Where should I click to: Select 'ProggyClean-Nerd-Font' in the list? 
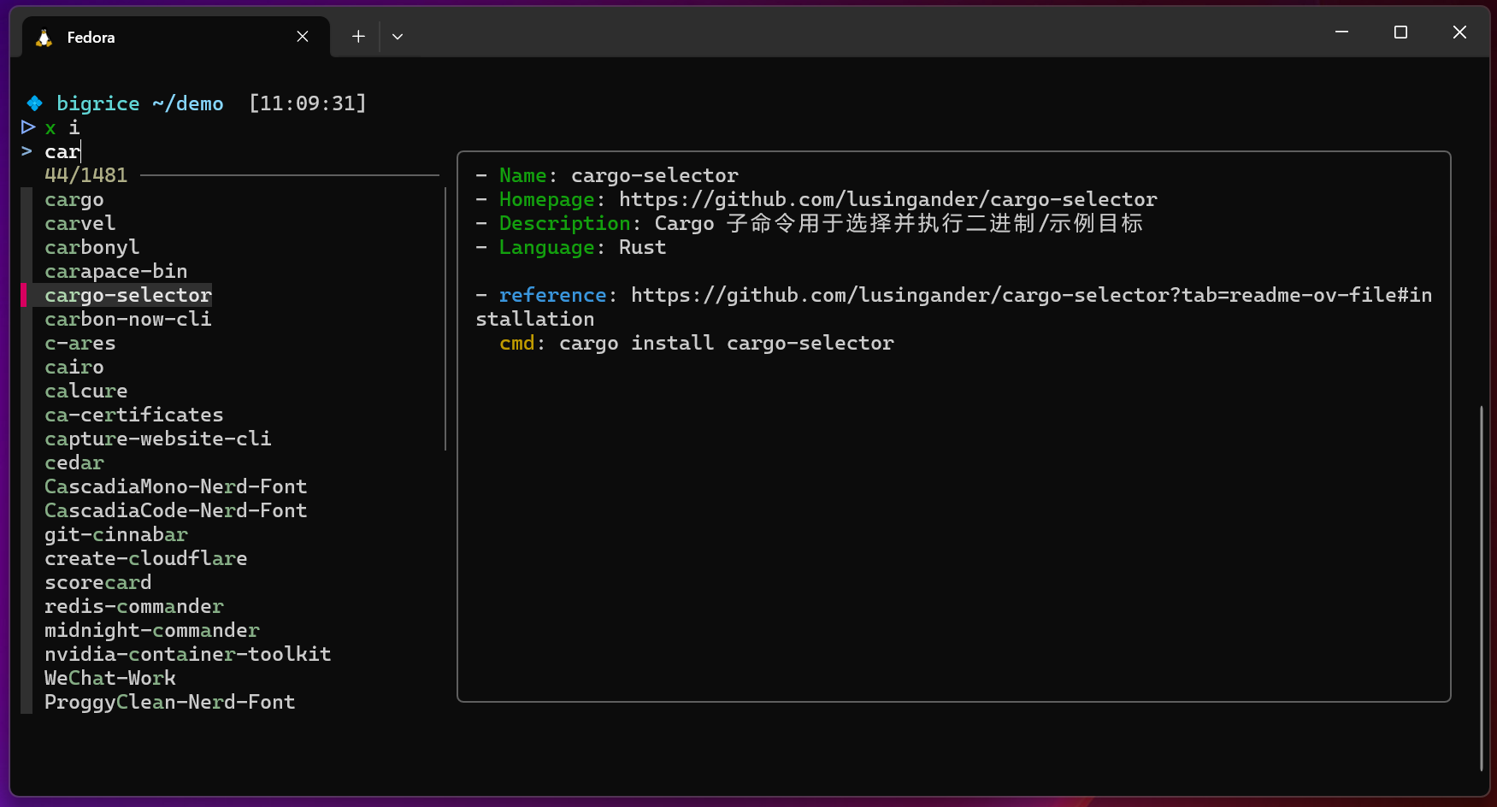click(x=170, y=703)
